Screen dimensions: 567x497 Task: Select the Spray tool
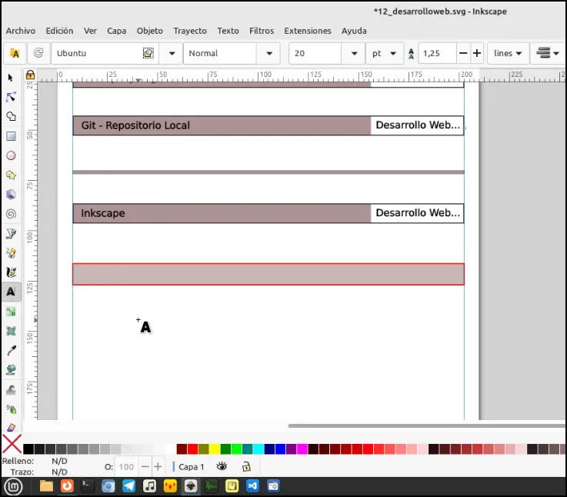tap(11, 409)
